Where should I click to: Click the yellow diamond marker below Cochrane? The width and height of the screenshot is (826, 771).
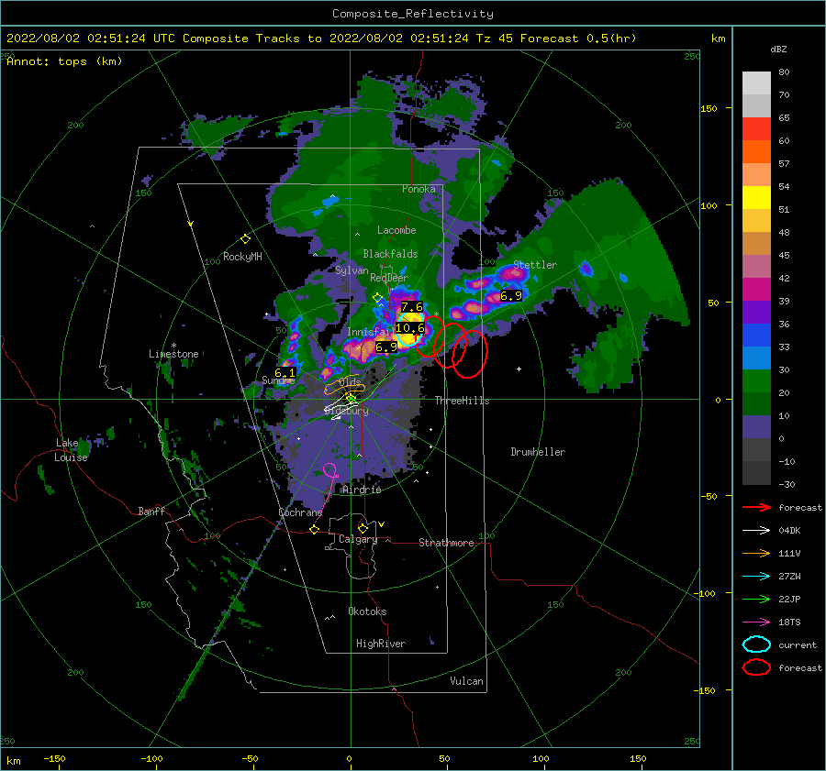(315, 529)
